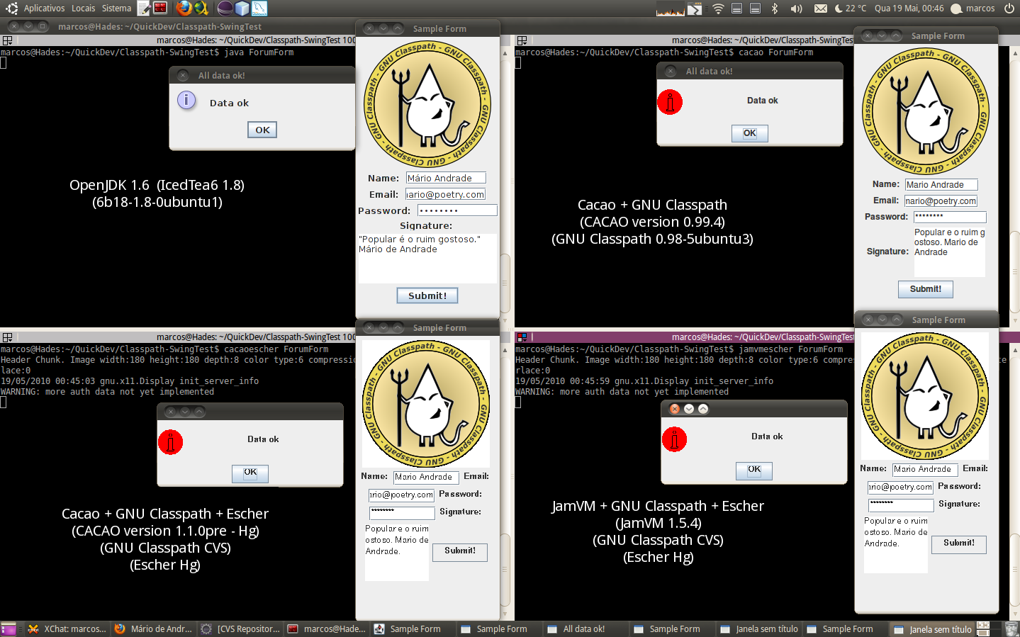
Task: Open Aplicativos menu
Action: (x=44, y=9)
